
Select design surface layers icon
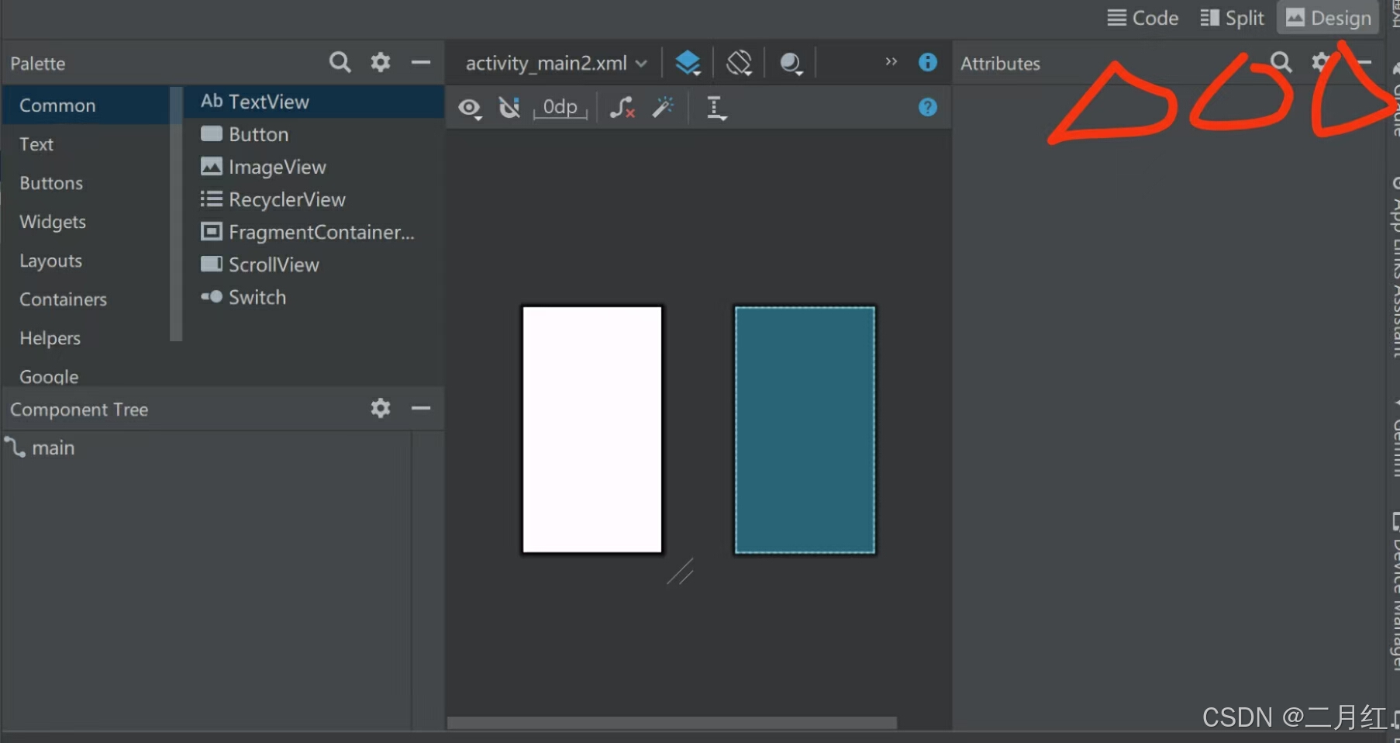point(688,63)
